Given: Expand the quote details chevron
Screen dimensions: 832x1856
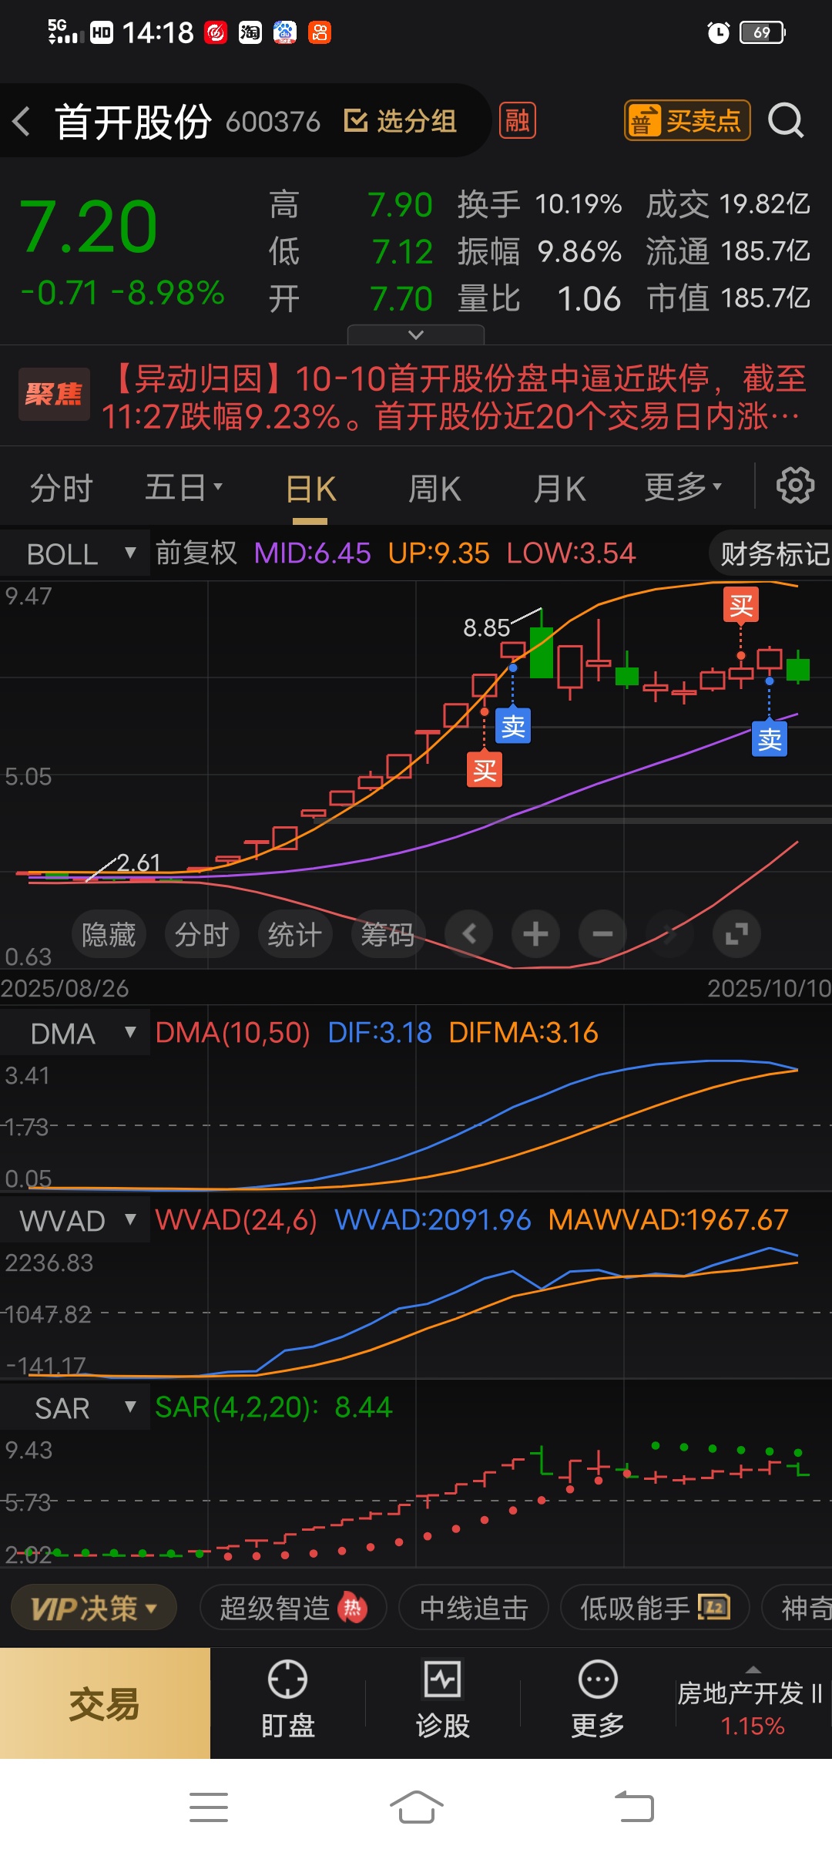Looking at the screenshot, I should pyautogui.click(x=416, y=335).
